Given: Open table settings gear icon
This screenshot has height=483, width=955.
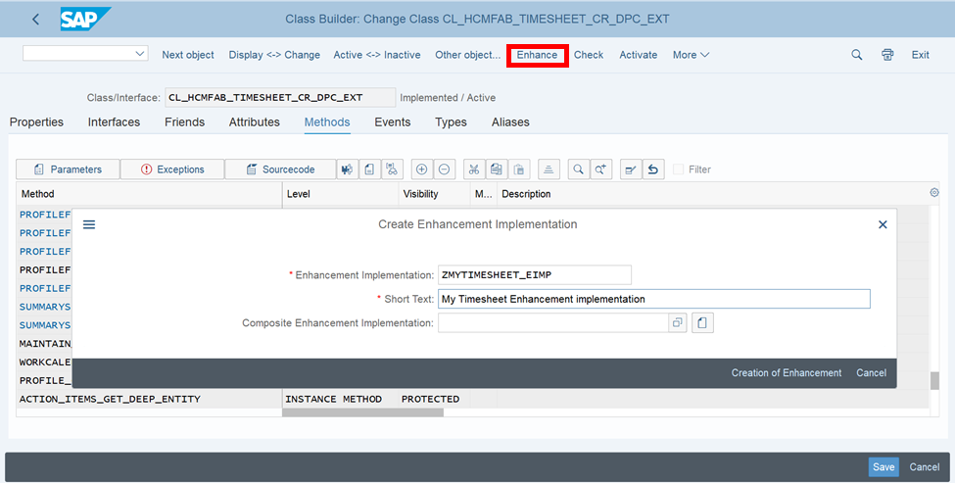Looking at the screenshot, I should tap(934, 192).
